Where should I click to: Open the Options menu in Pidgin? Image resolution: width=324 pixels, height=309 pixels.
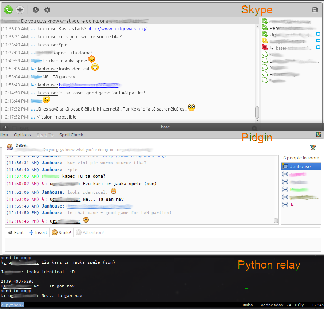(x=22, y=135)
